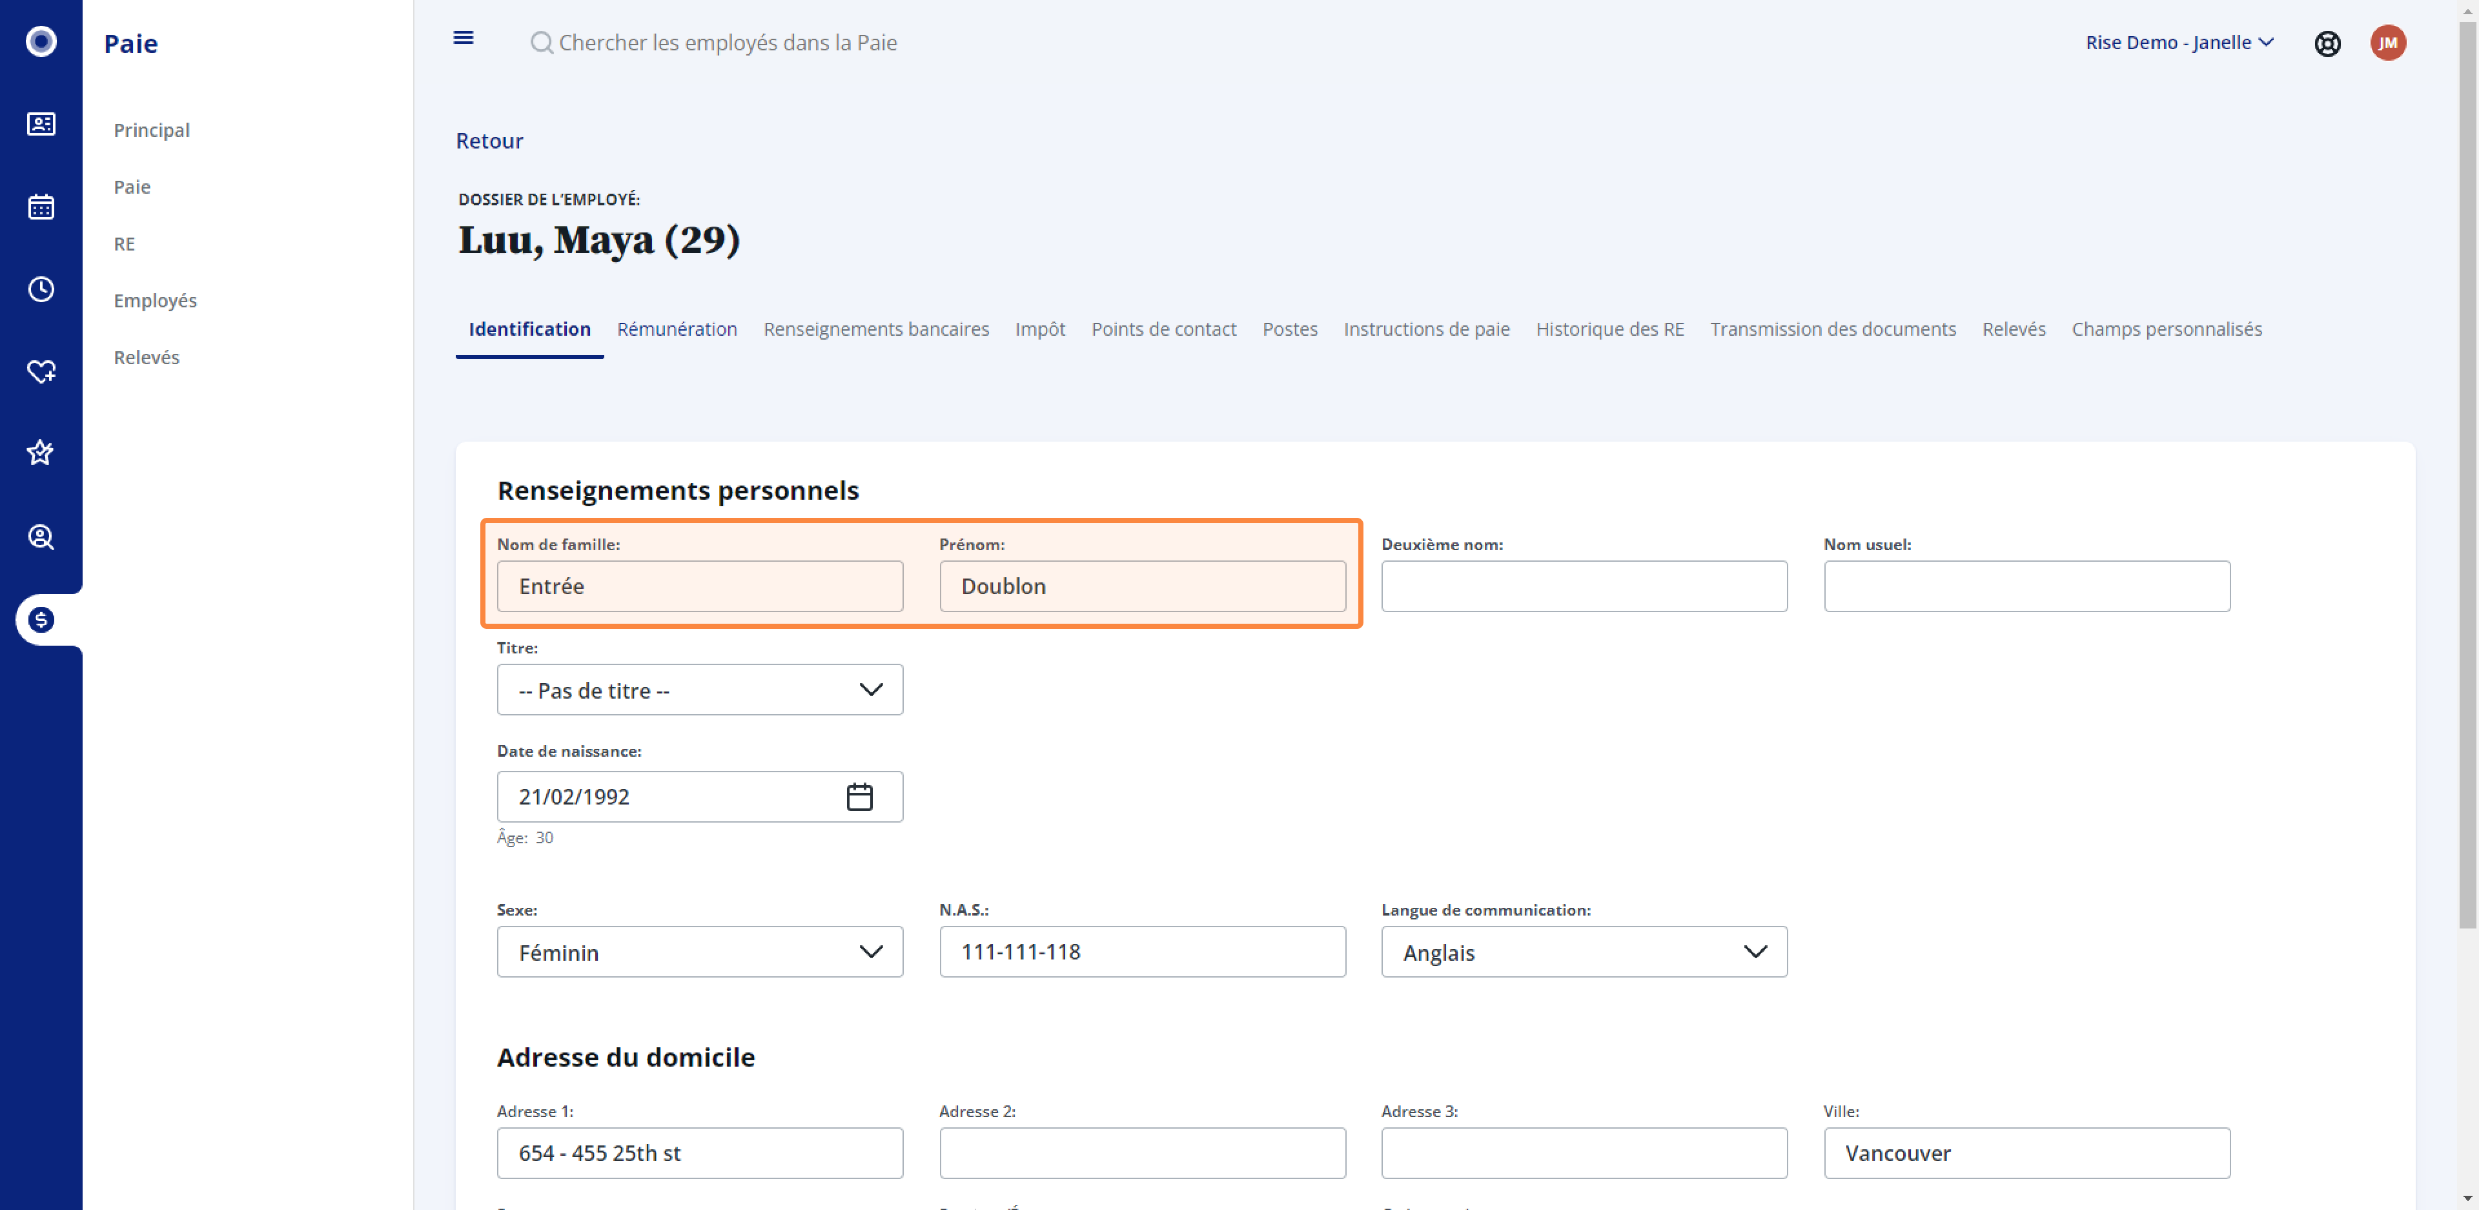
Task: Click the Deuxième nom field
Action: point(1584,586)
